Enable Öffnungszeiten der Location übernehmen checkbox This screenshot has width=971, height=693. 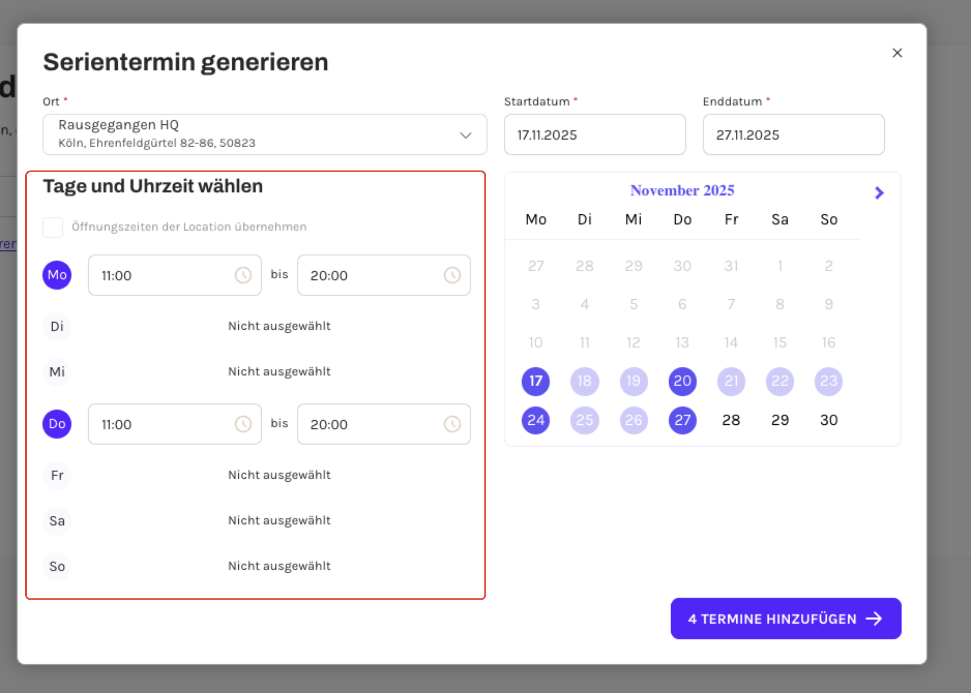coord(53,227)
